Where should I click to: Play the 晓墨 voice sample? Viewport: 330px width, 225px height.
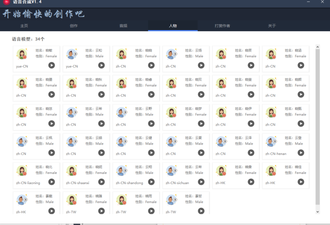52,95
